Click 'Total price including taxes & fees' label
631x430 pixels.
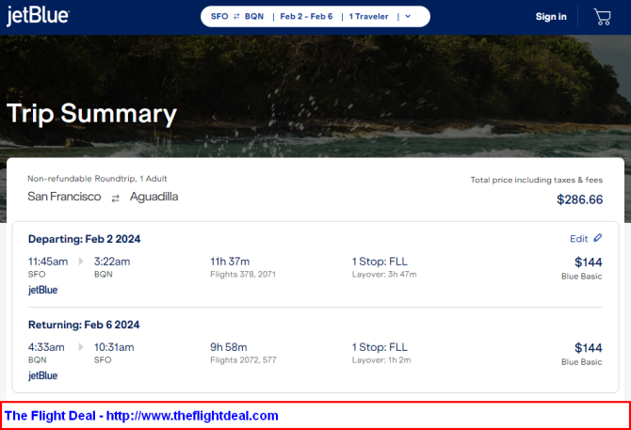(x=537, y=180)
